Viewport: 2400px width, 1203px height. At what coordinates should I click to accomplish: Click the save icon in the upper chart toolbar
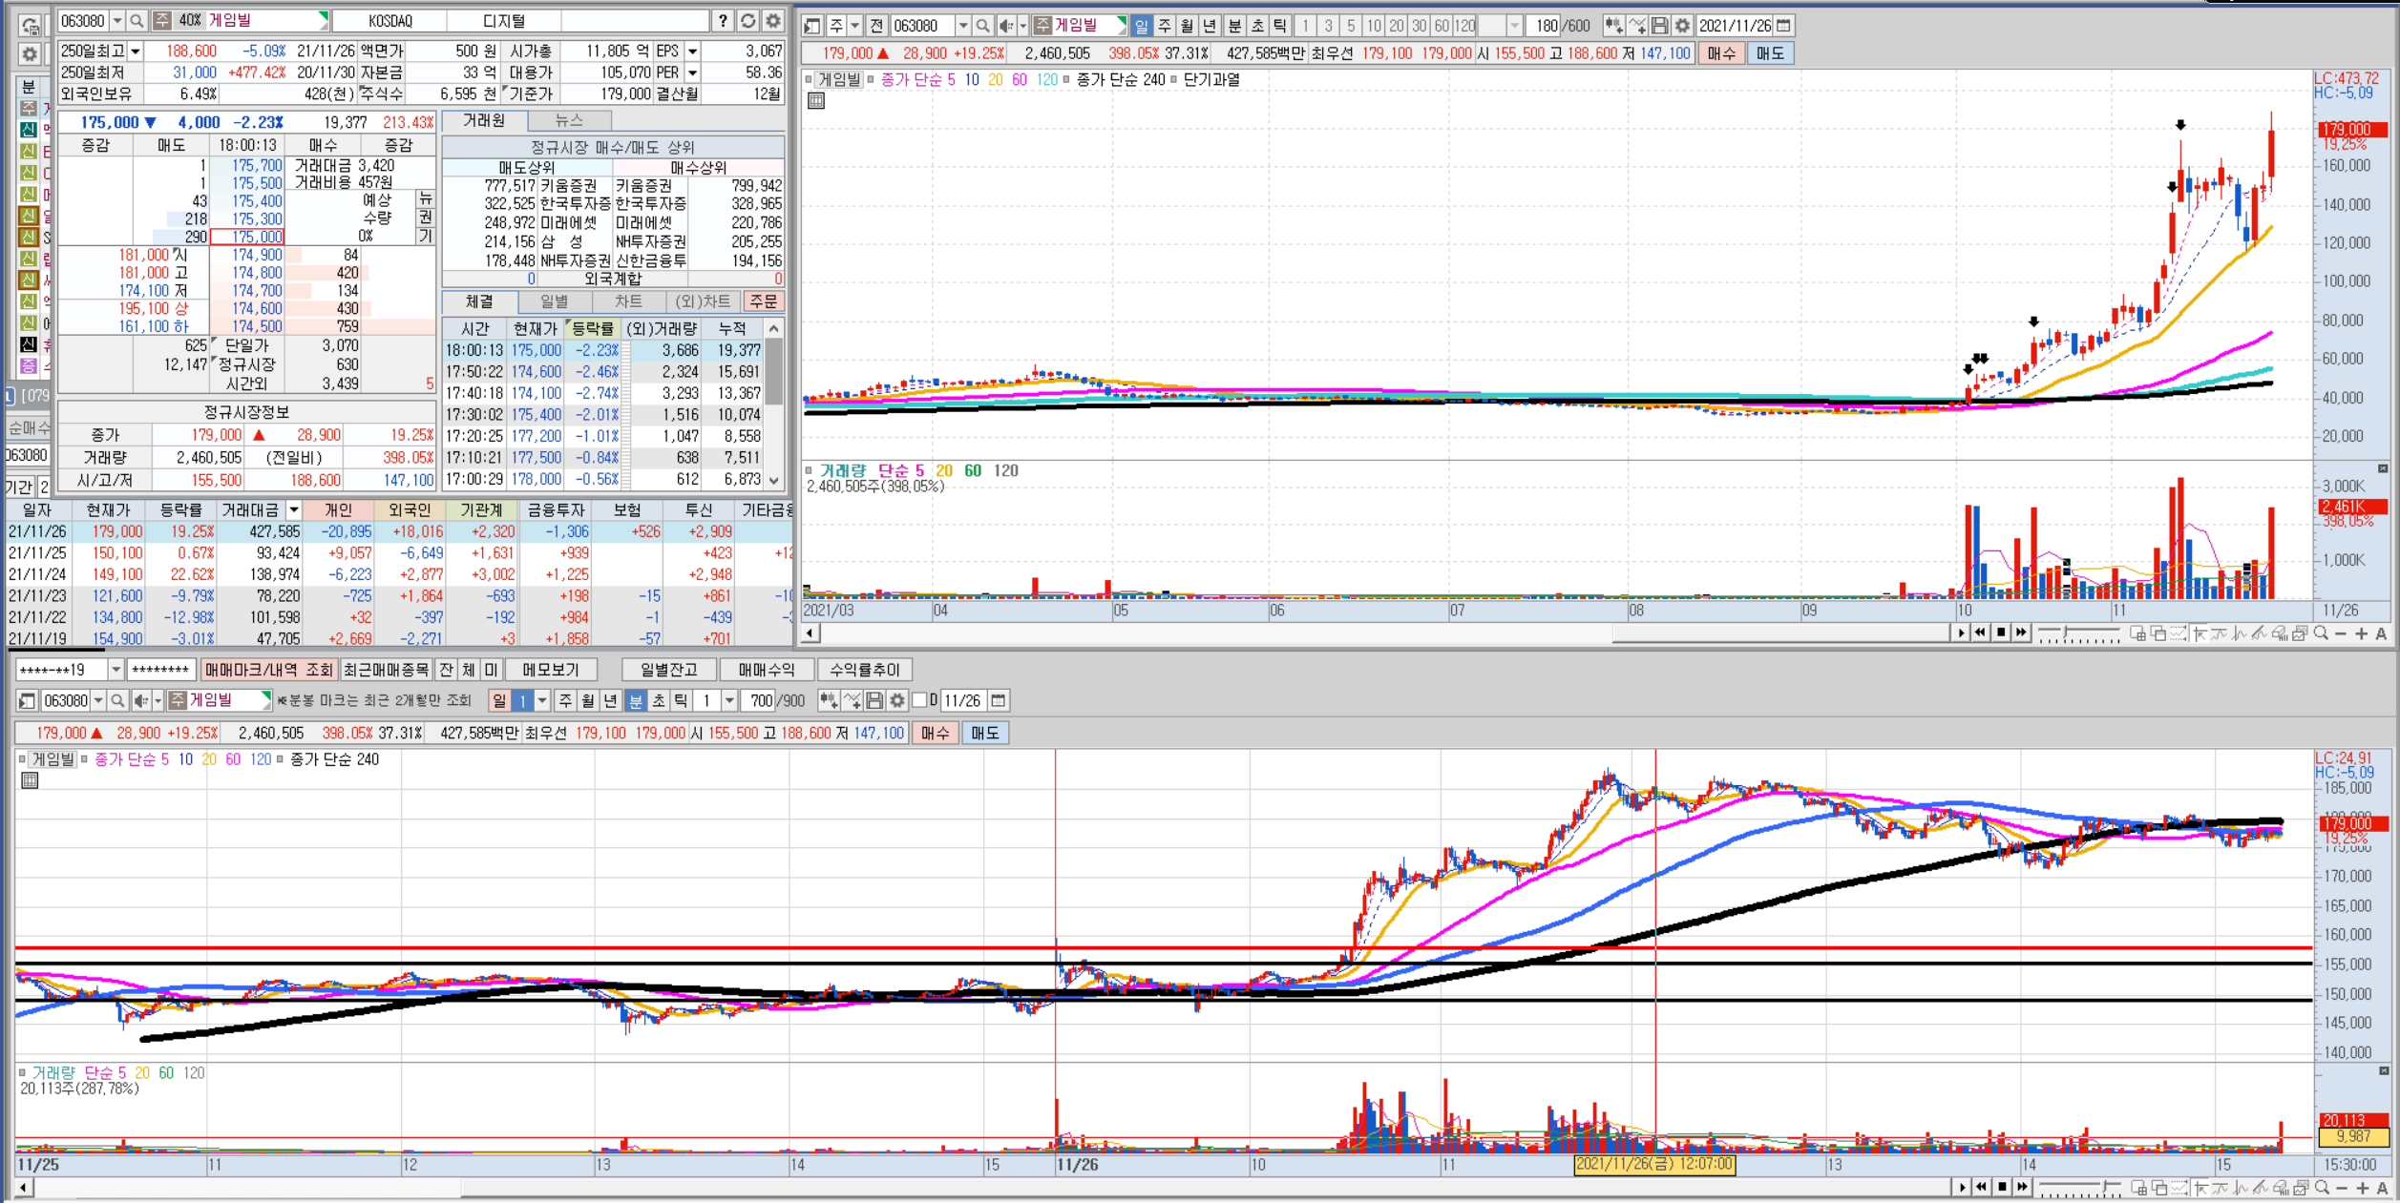(1659, 26)
